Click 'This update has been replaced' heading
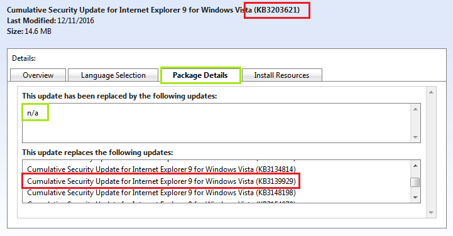This screenshot has height=236, width=453. [119, 96]
